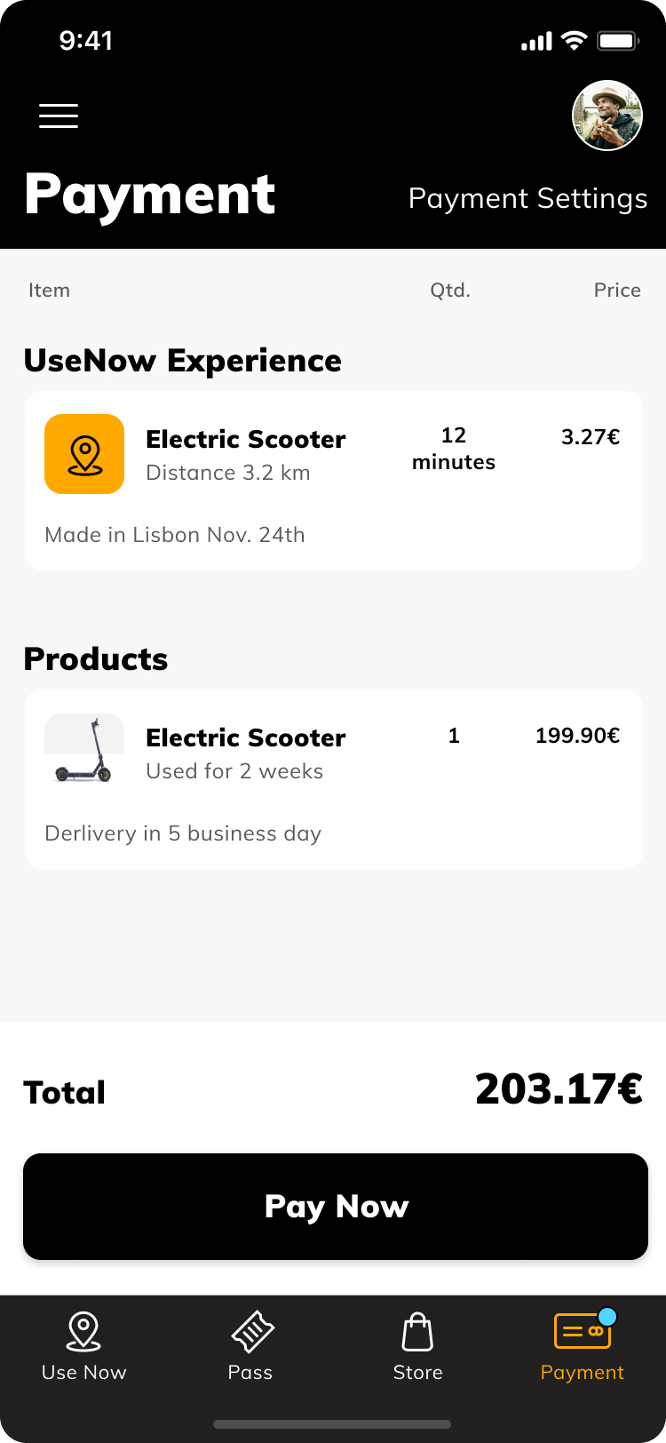Tap the 199.90€ product price
The image size is (666, 1443).
click(577, 736)
